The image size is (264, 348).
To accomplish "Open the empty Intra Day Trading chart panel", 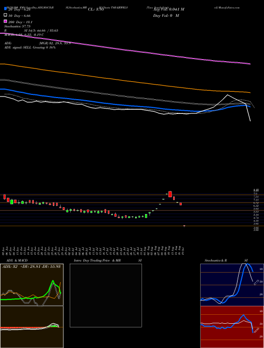I will click(106, 295).
